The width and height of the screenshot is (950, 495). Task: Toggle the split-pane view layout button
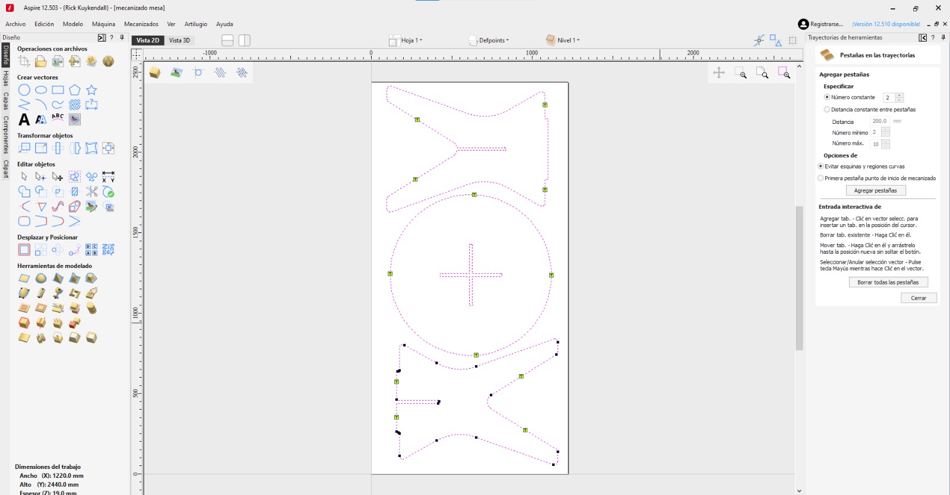(245, 40)
